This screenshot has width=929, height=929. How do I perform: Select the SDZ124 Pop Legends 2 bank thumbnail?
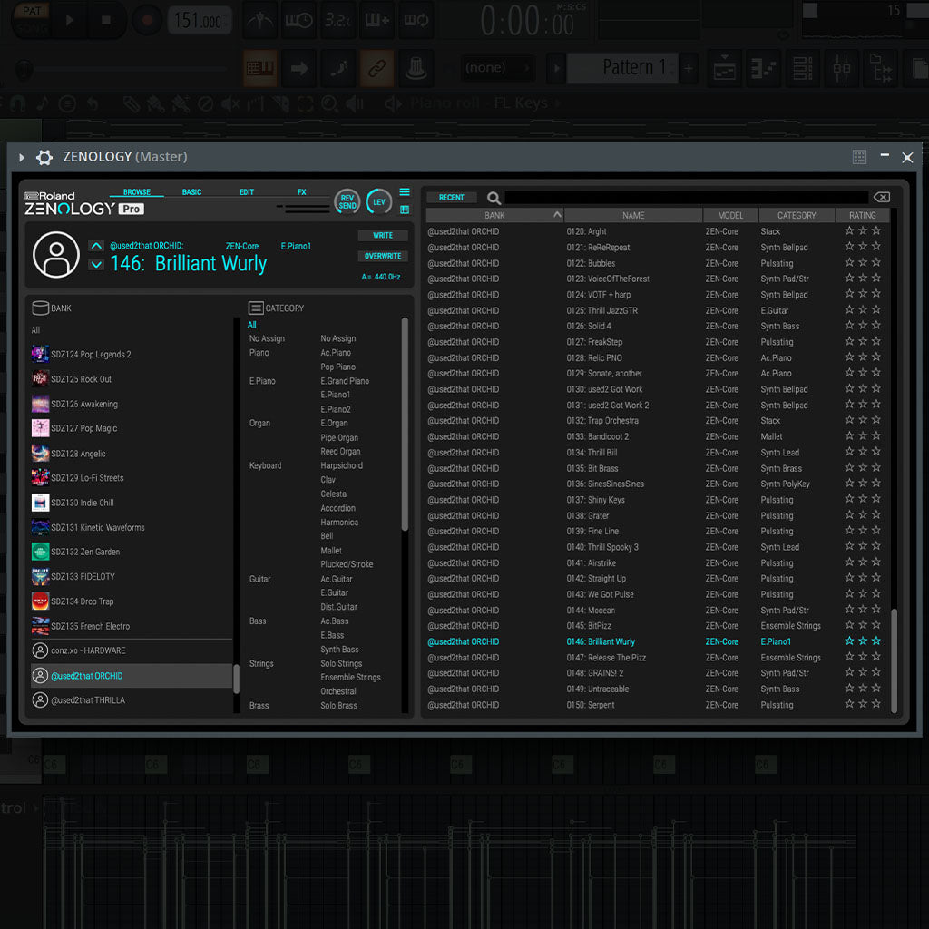tap(40, 354)
